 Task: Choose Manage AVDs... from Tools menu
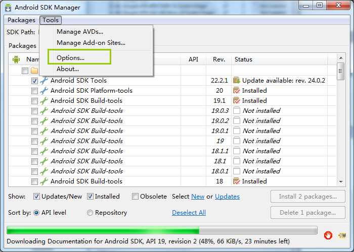80,32
